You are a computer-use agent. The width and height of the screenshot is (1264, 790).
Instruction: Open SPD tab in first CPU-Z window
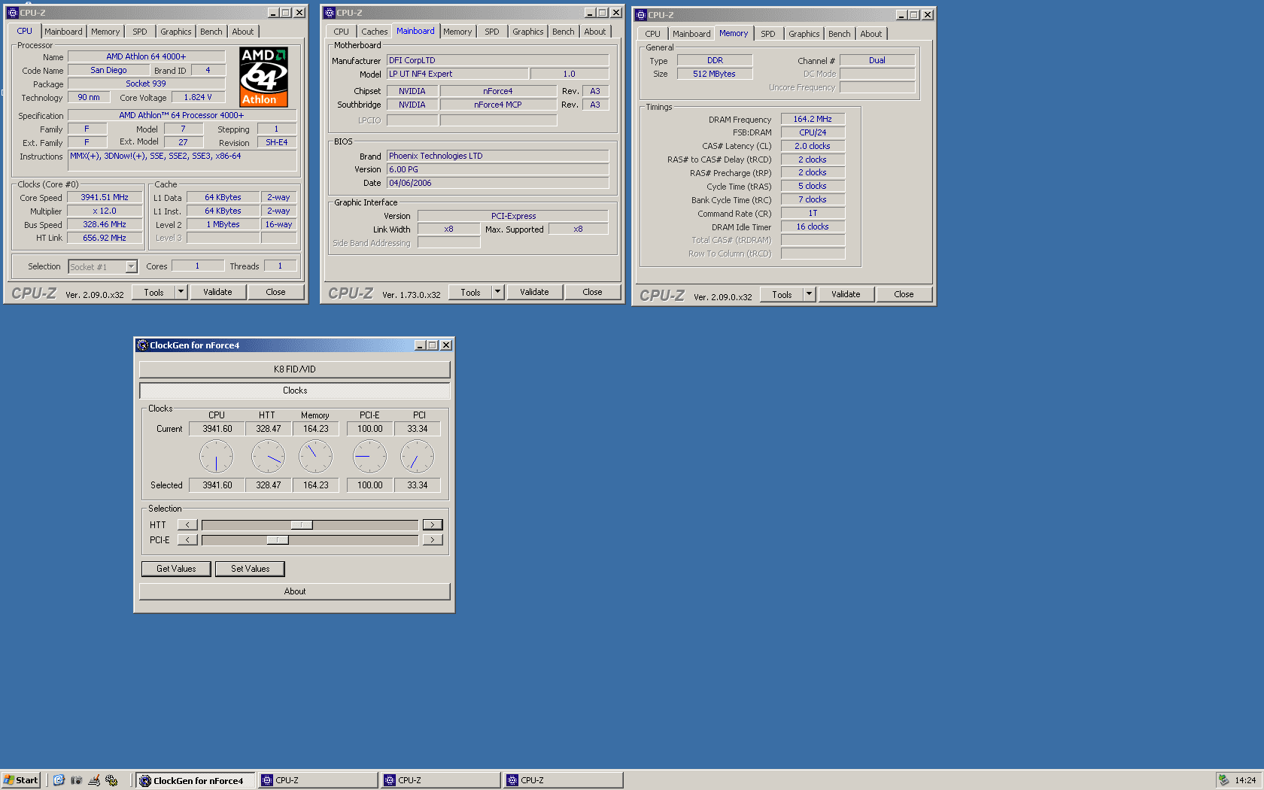(140, 32)
